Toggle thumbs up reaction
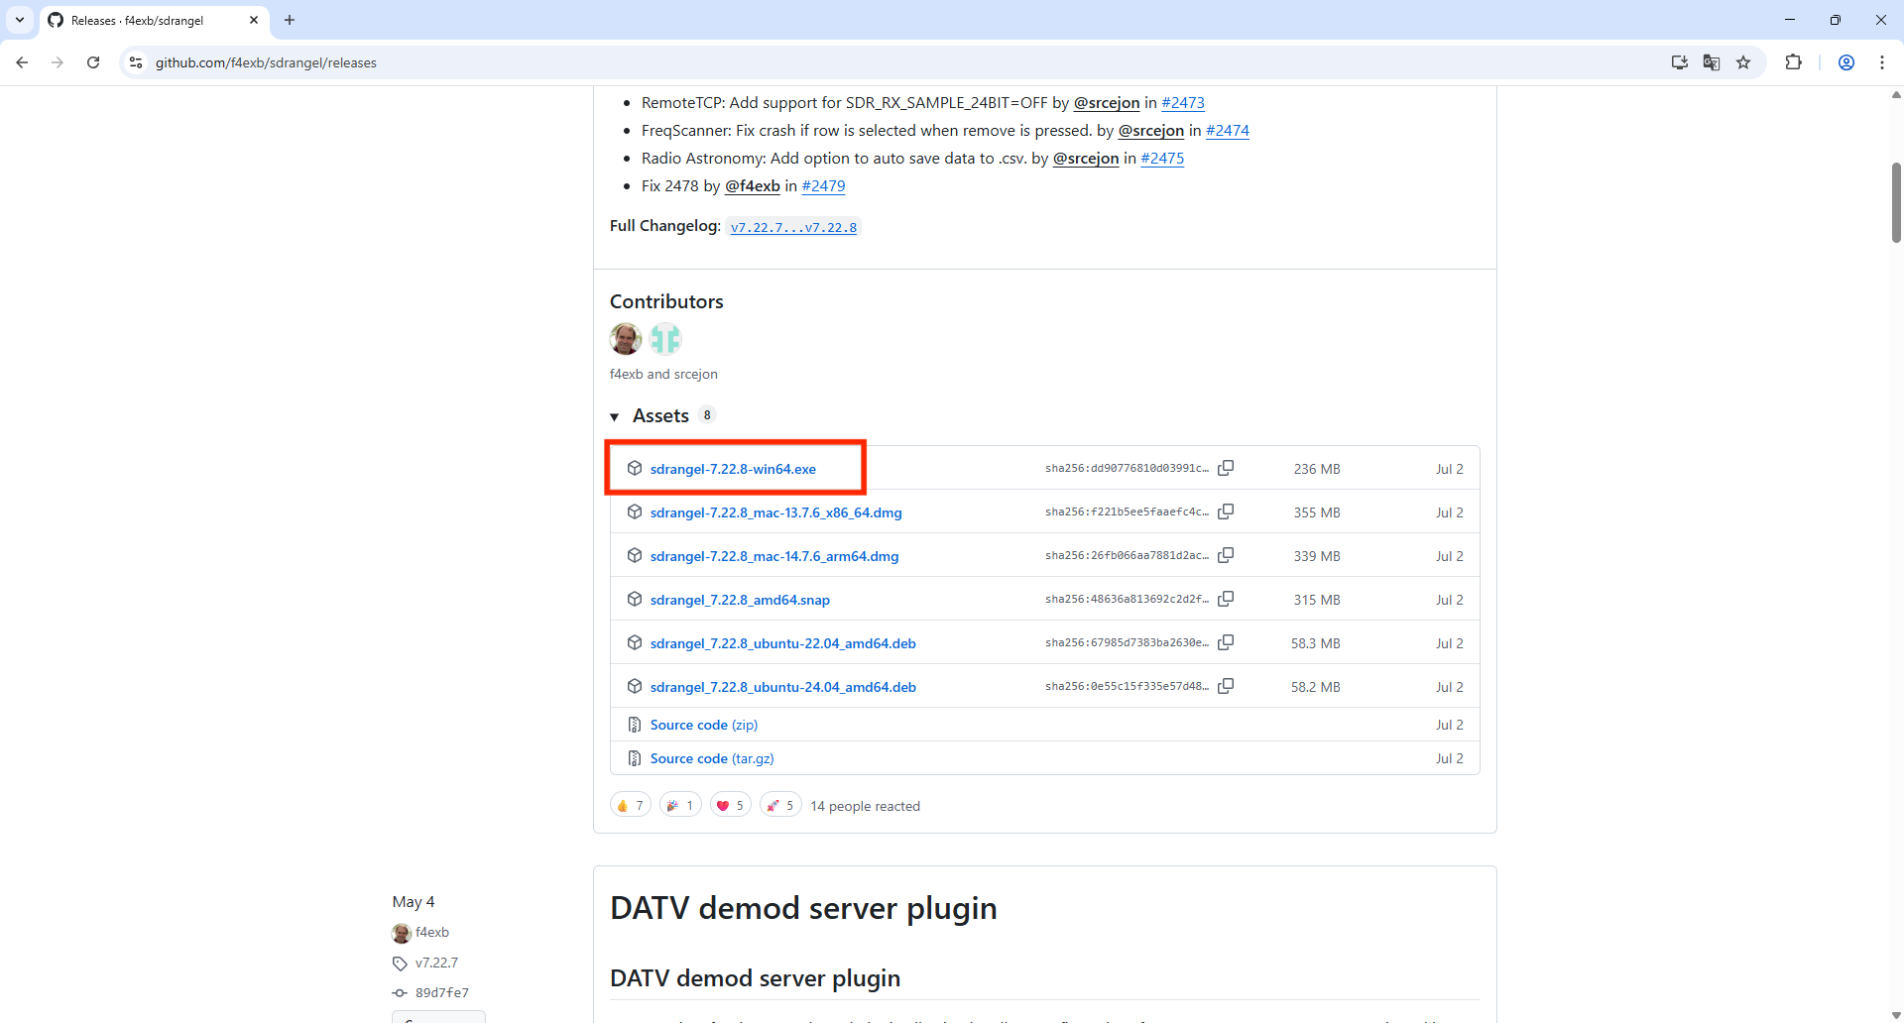The height and width of the screenshot is (1023, 1904). pos(630,805)
